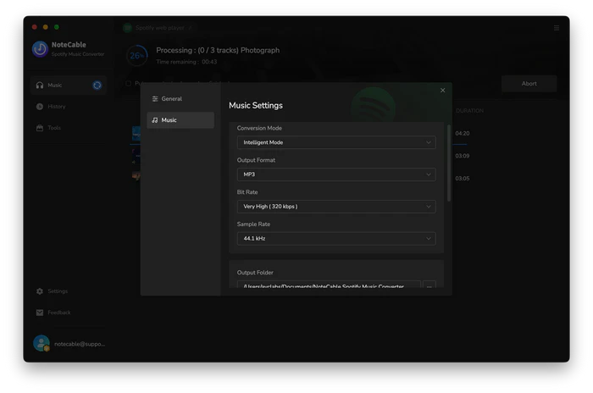Viewport: 593px width, 393px height.
Task: Open the General settings tab
Action: [x=180, y=99]
